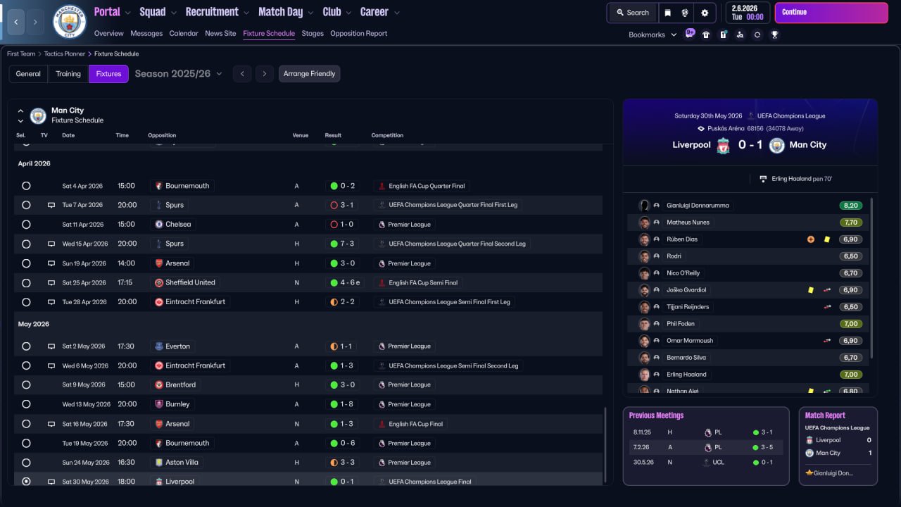Open the bookmark flag icon beside Search
The width and height of the screenshot is (901, 507).
[667, 13]
